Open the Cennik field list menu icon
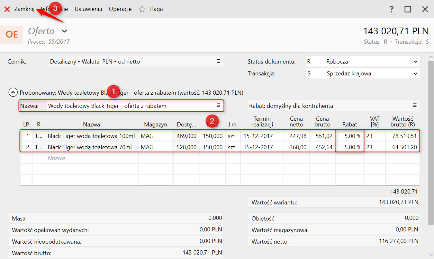This screenshot has height=259, width=434. 218,61
